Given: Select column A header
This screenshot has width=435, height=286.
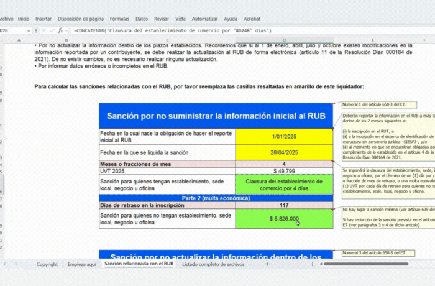Looking at the screenshot, I should tap(19, 40).
